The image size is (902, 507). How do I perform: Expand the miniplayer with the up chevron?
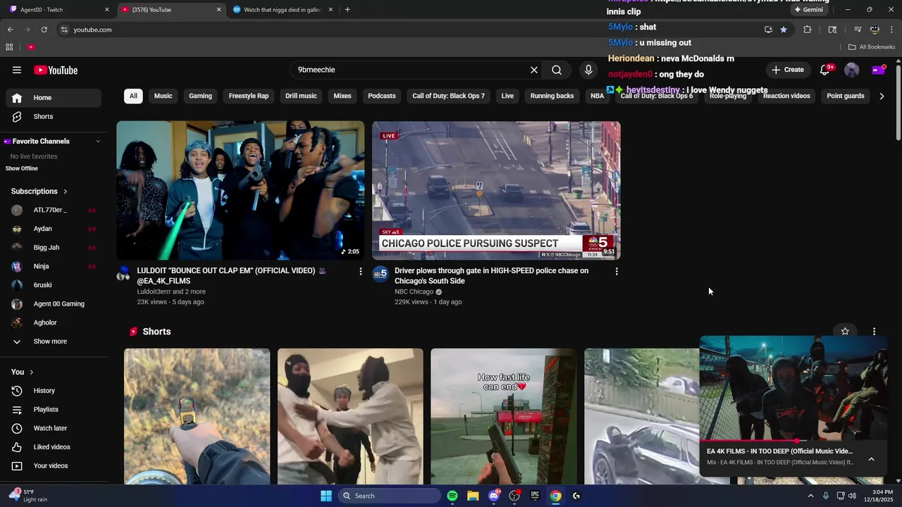pyautogui.click(x=871, y=459)
